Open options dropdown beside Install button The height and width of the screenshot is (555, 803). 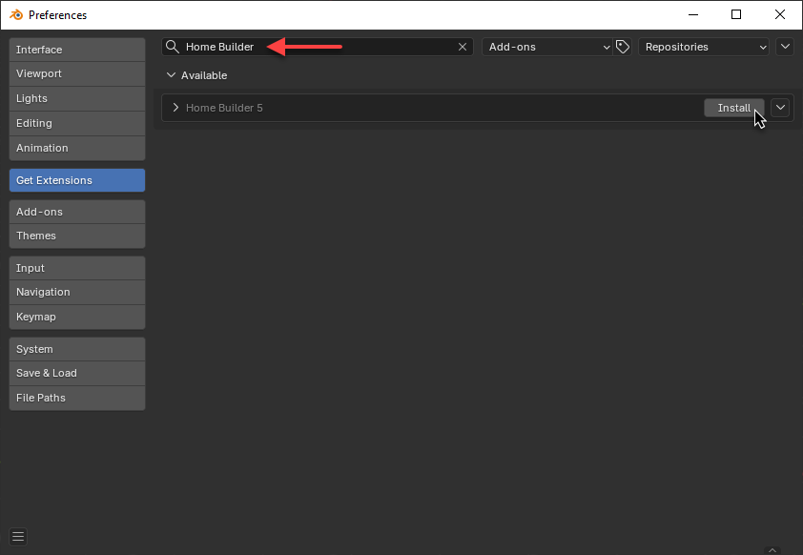[780, 108]
